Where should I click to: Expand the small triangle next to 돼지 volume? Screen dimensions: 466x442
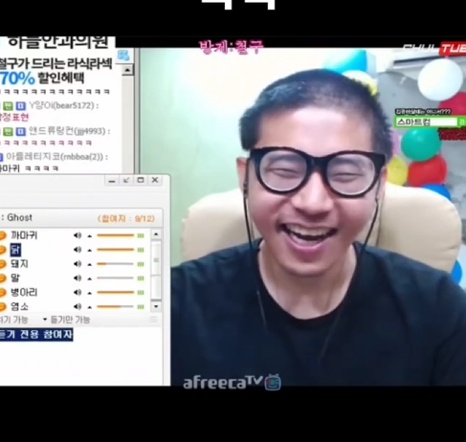(90, 265)
